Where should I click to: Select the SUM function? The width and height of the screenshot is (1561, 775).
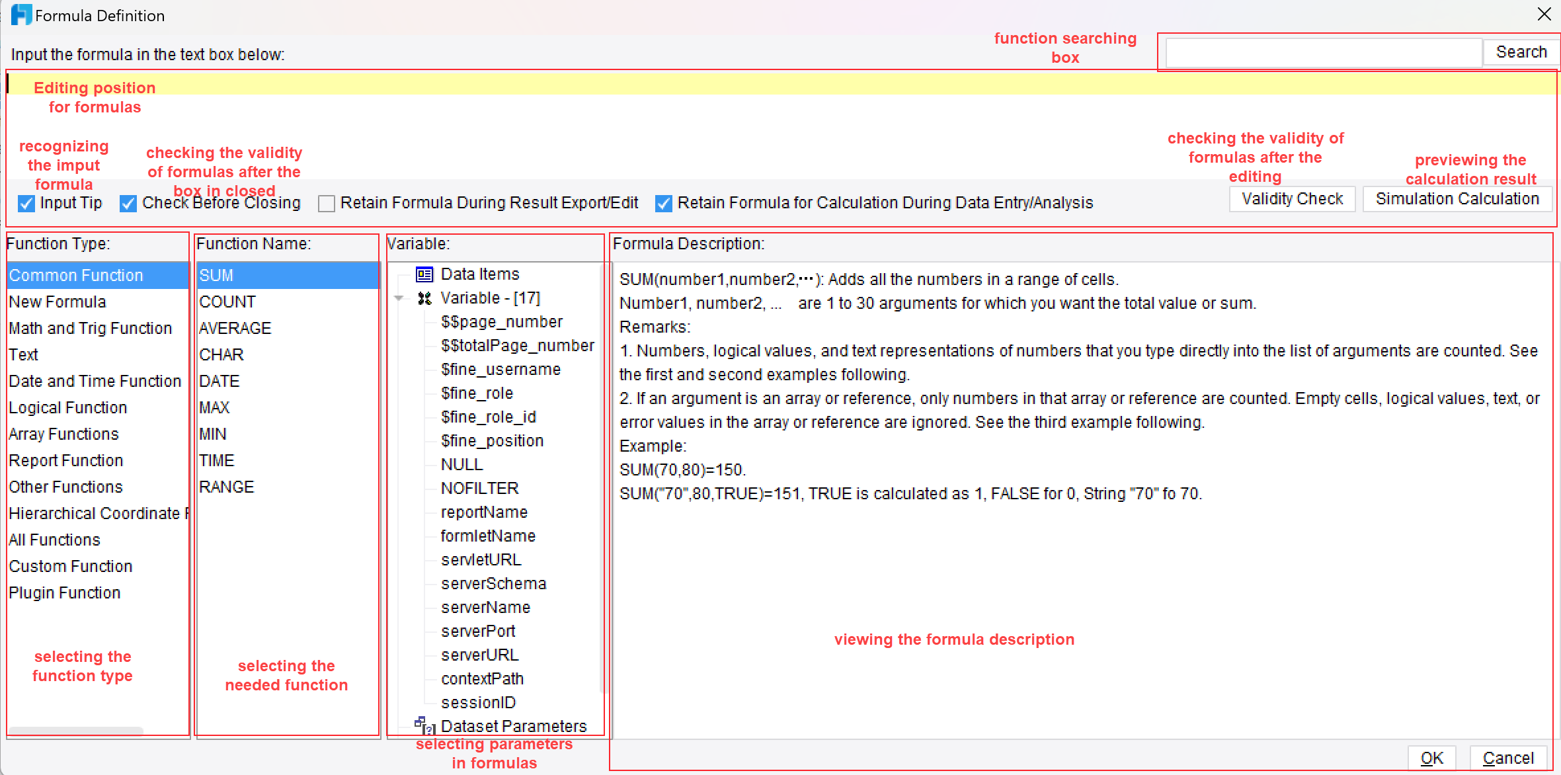pyautogui.click(x=288, y=275)
